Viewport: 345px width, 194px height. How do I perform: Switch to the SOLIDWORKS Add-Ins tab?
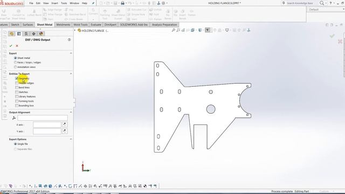(x=134, y=25)
